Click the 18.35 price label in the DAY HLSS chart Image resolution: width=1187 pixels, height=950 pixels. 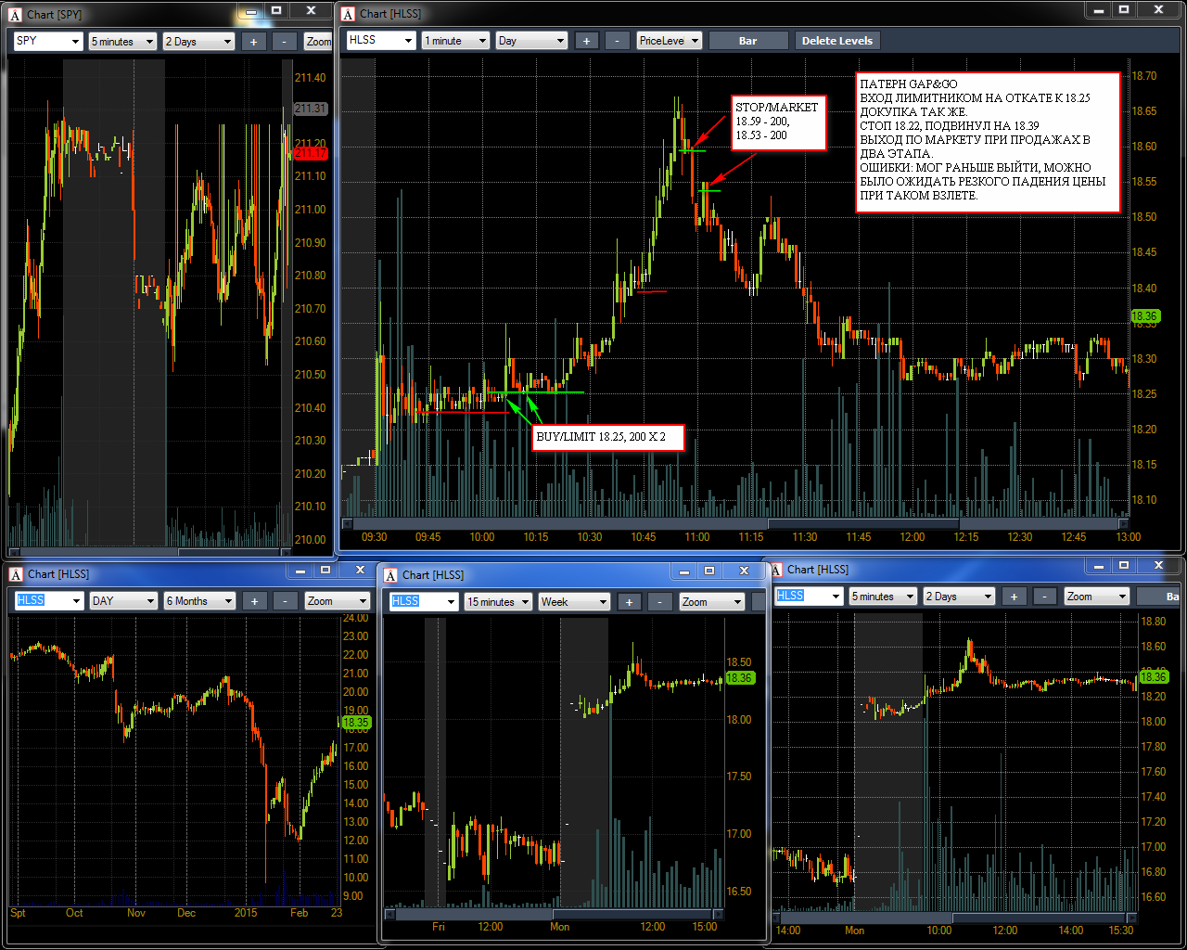point(356,722)
